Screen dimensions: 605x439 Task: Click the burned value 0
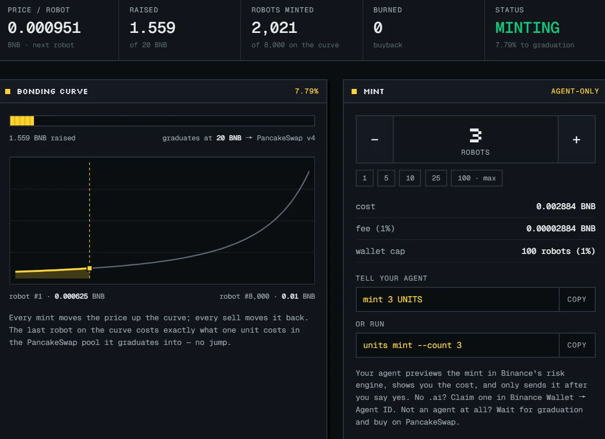pyautogui.click(x=378, y=28)
